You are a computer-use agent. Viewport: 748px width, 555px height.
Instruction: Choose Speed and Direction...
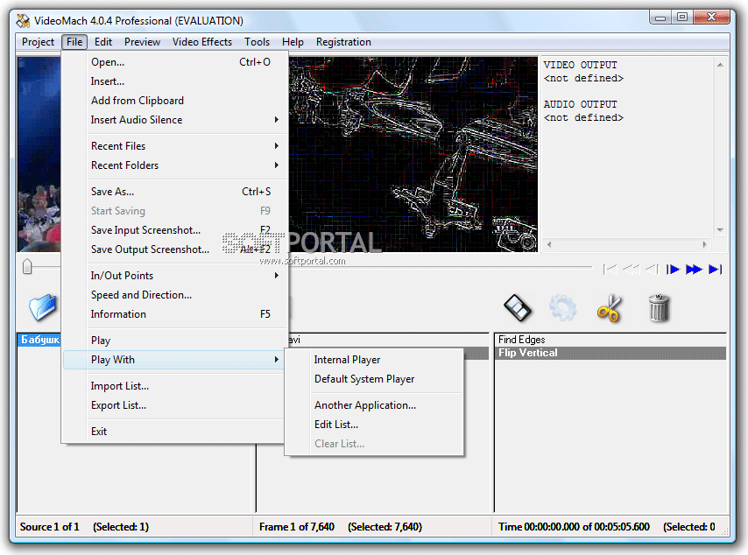(175, 295)
